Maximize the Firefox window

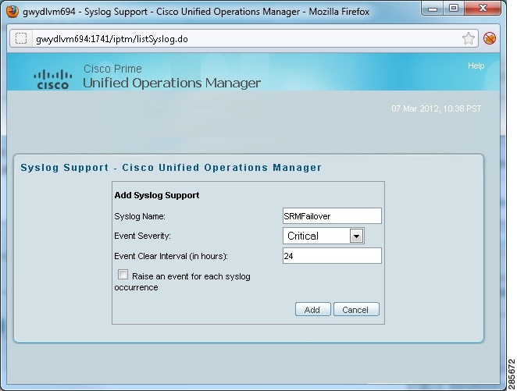(454, 9)
